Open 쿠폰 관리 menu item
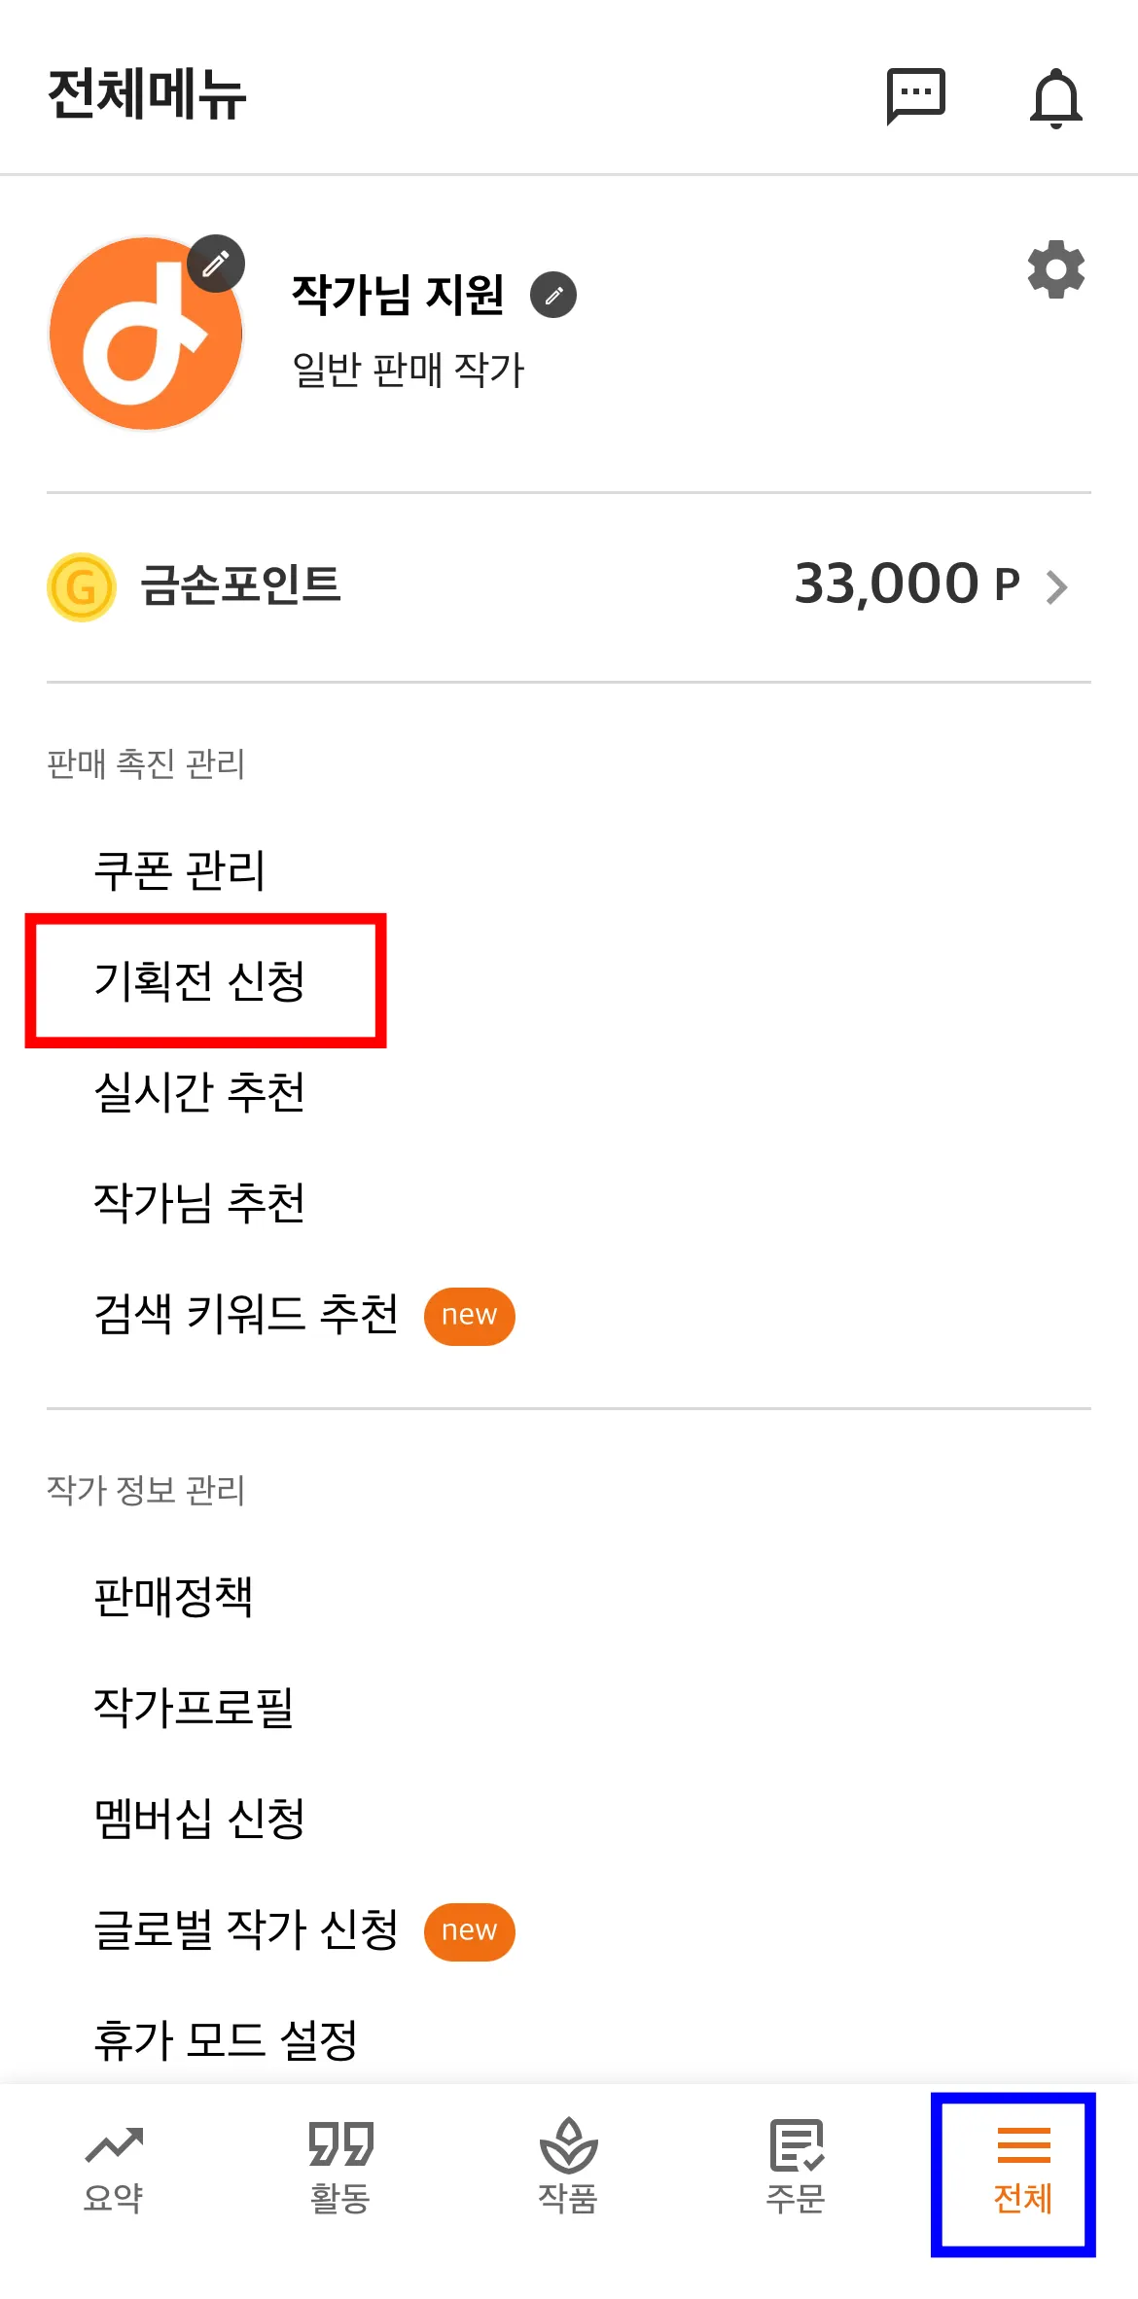 [x=180, y=869]
